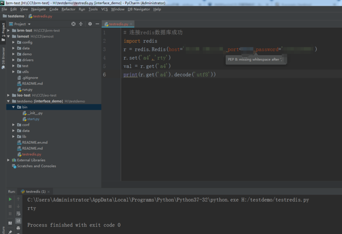Select the test folder under lamost

pyautogui.click(x=22, y=66)
